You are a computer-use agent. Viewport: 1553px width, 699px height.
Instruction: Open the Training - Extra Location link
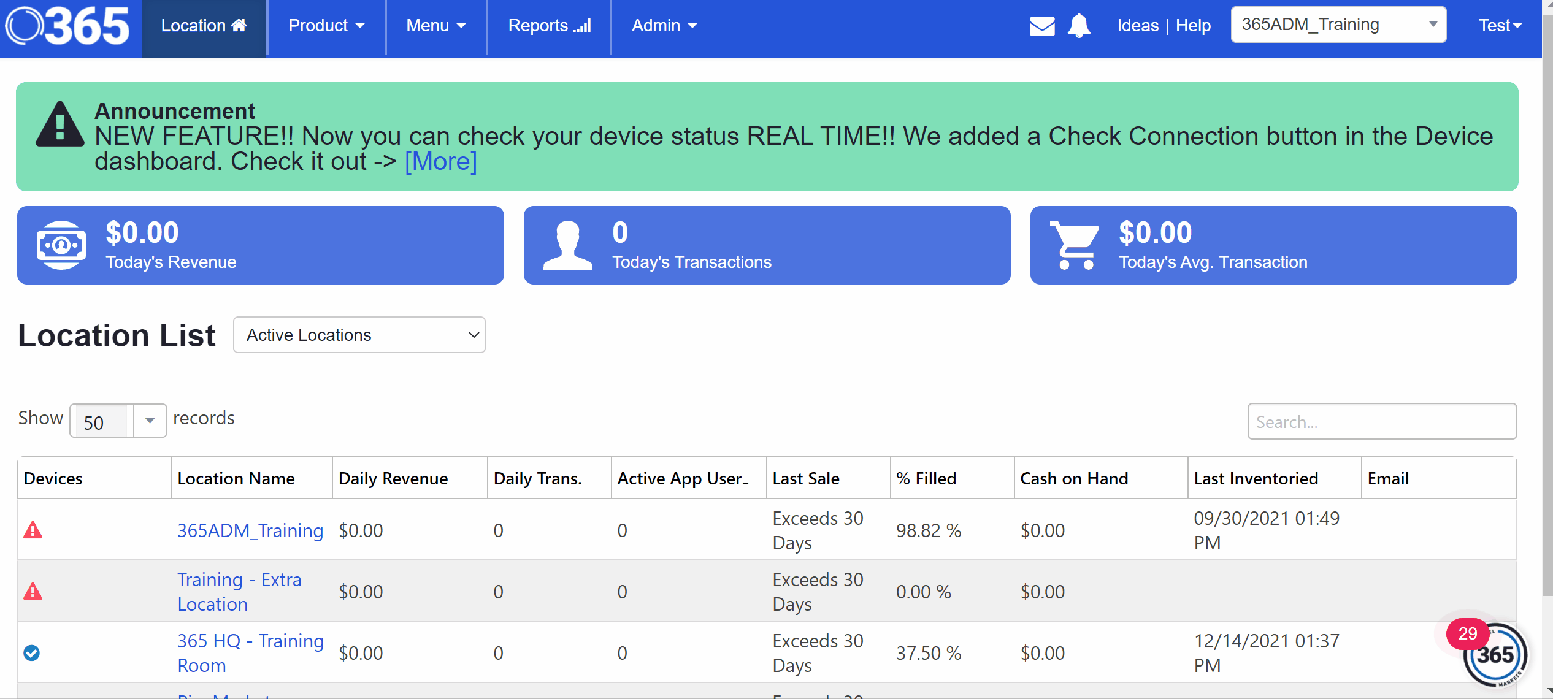(x=239, y=592)
